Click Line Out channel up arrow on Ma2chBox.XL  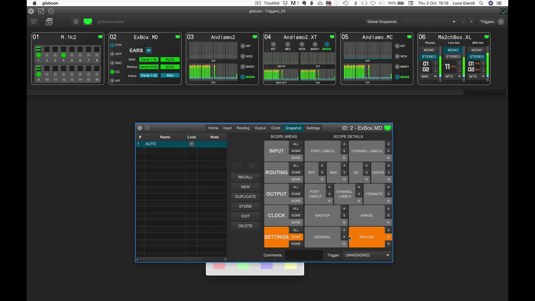click(460, 64)
